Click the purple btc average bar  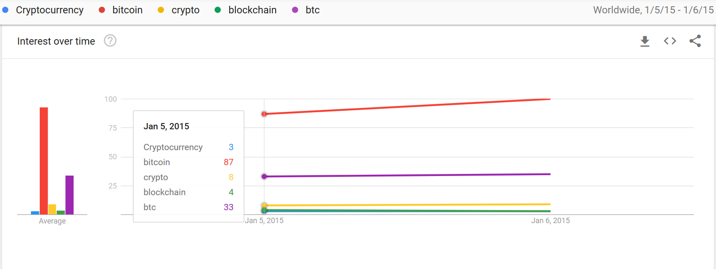point(69,195)
